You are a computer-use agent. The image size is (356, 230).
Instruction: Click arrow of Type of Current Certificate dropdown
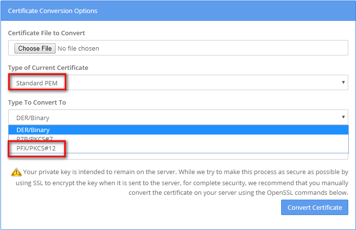[343, 82]
